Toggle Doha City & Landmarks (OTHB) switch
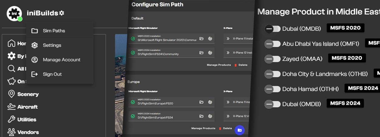The image size is (380, 137). click(x=272, y=74)
